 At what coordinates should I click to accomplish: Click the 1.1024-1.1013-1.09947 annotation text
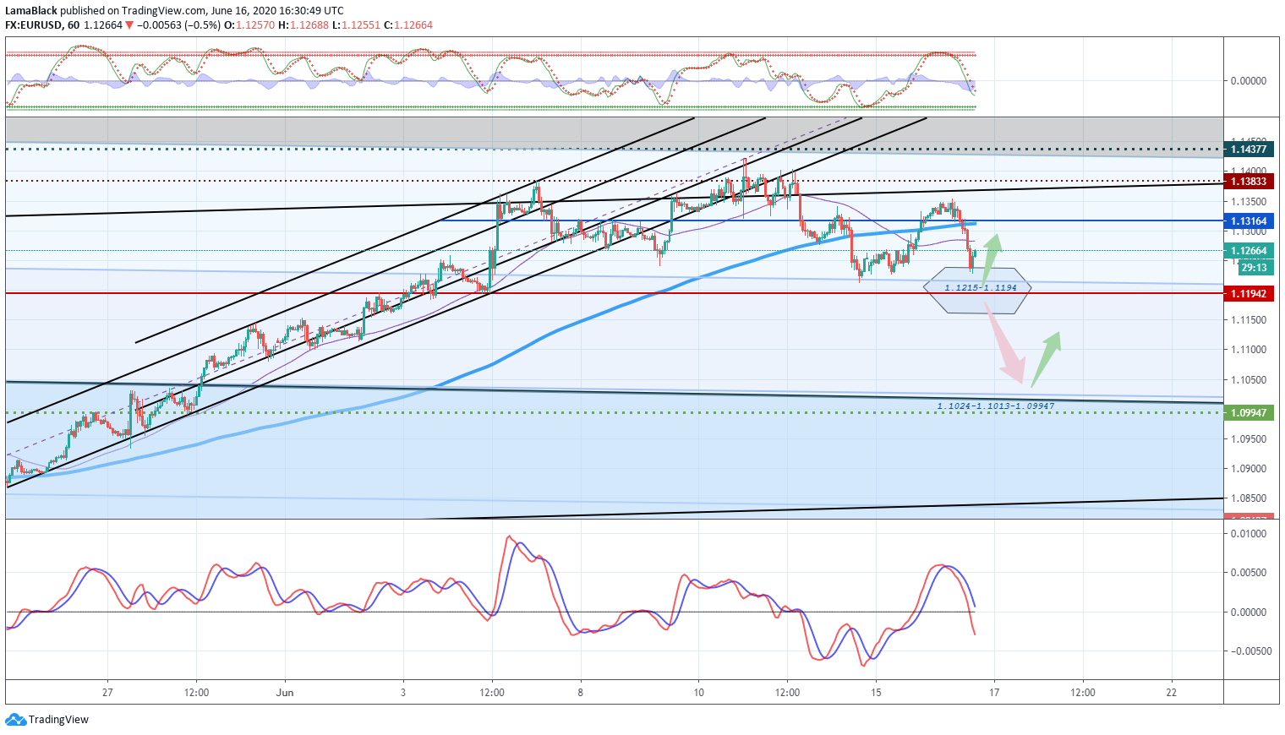pos(995,406)
